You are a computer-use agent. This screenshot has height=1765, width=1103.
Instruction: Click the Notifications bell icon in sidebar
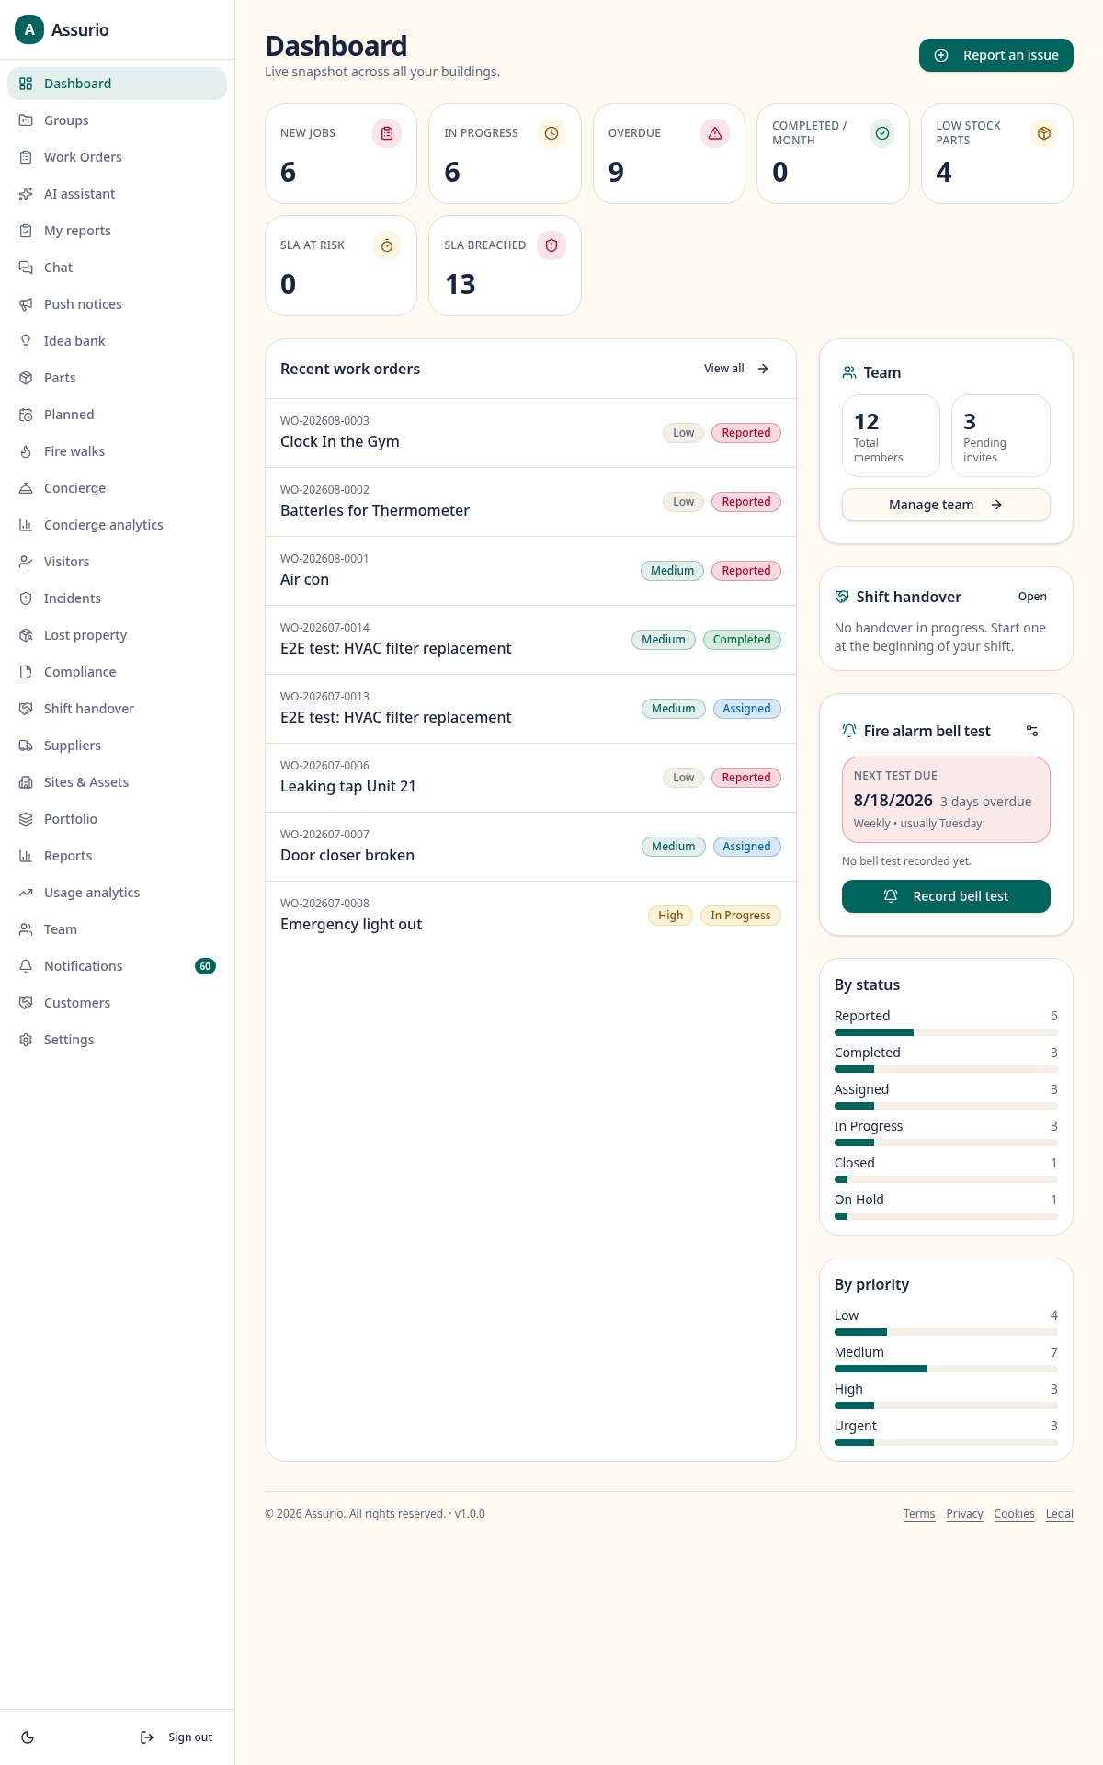(26, 966)
